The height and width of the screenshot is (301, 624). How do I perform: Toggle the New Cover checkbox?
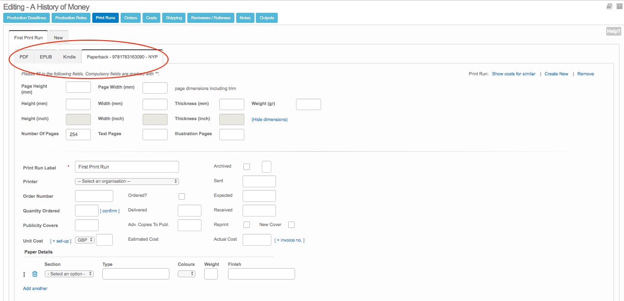click(291, 225)
